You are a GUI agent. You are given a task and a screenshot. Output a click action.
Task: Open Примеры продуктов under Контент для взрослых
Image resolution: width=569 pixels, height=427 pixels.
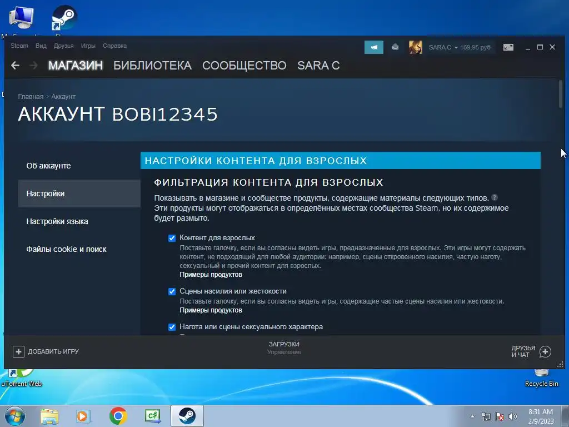(211, 275)
